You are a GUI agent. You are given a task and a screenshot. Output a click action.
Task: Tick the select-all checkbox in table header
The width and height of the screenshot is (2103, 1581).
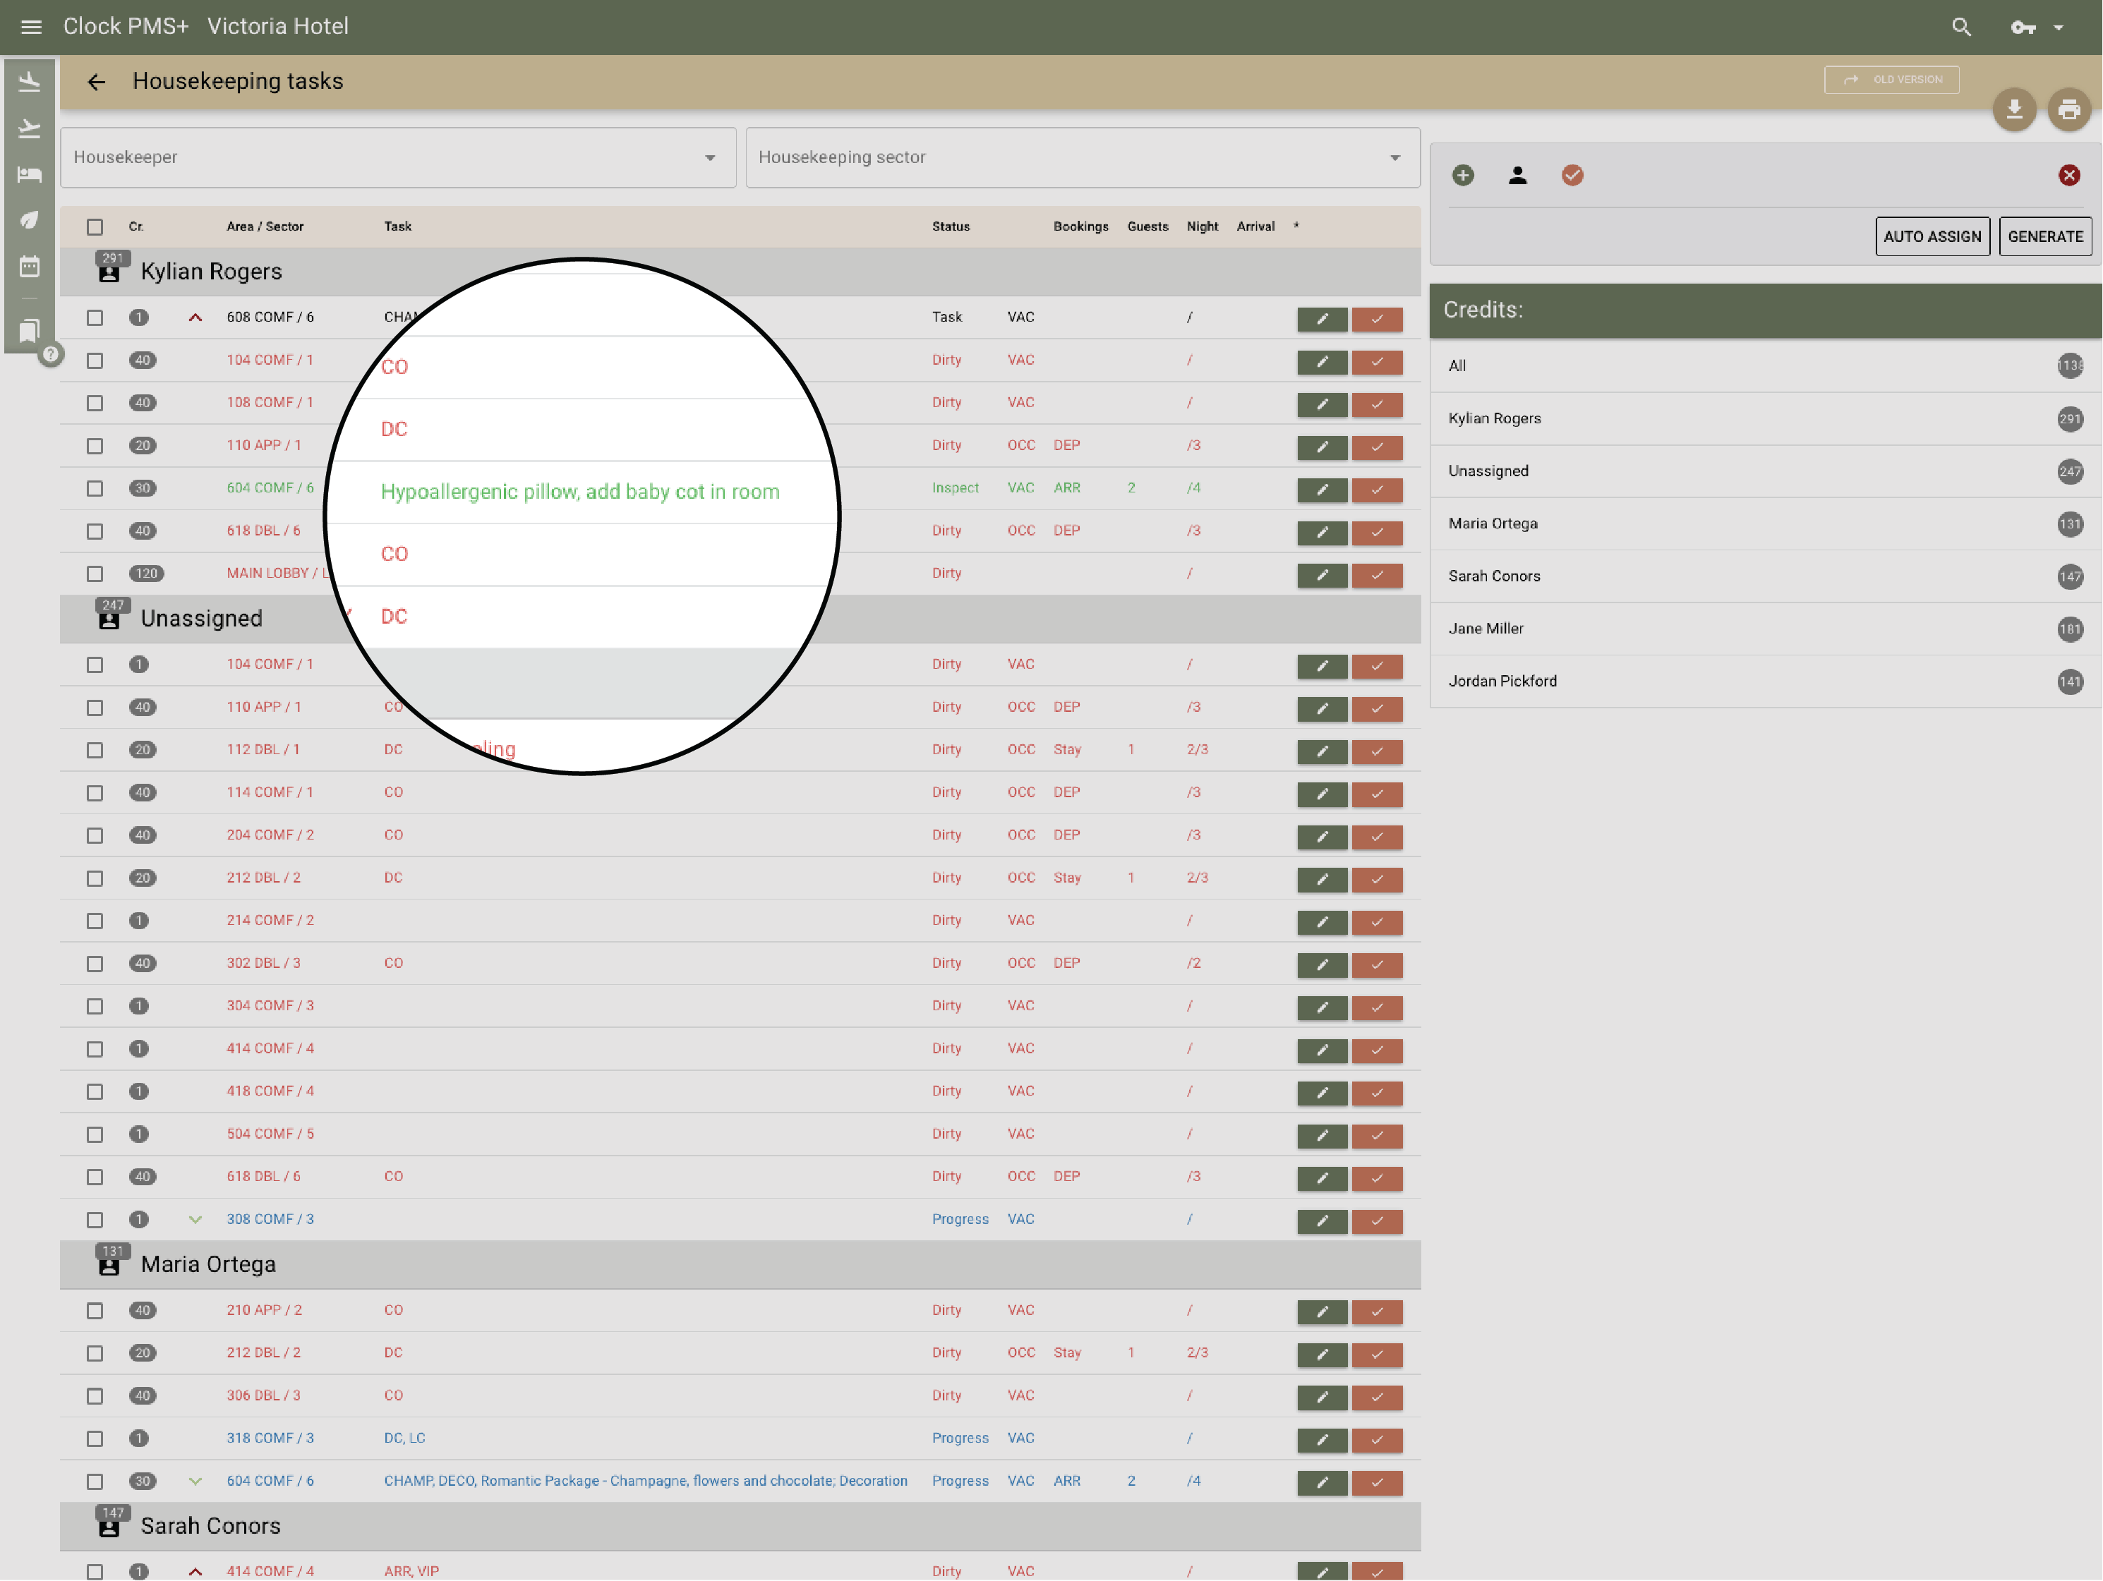click(95, 227)
